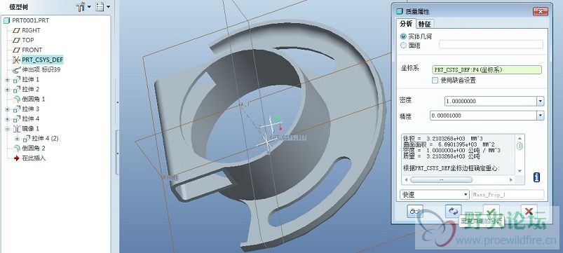This screenshot has width=563, height=253.
Task: Select the 面组 radio button
Action: pos(403,46)
